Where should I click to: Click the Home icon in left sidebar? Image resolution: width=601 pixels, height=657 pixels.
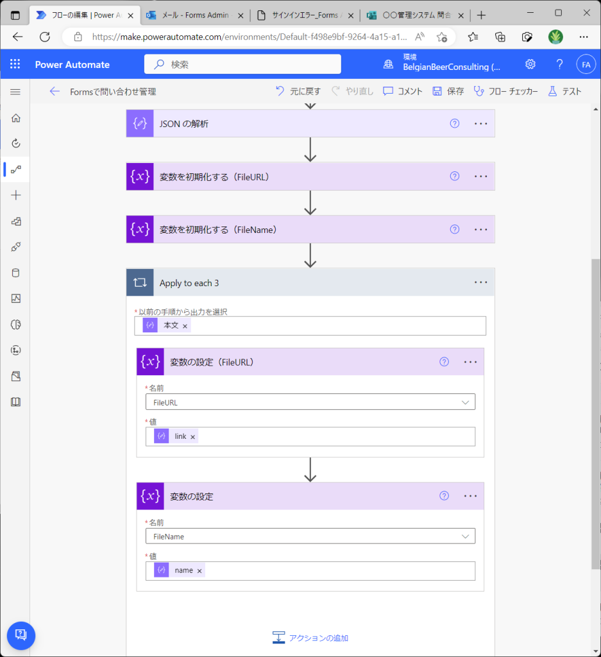pos(16,118)
